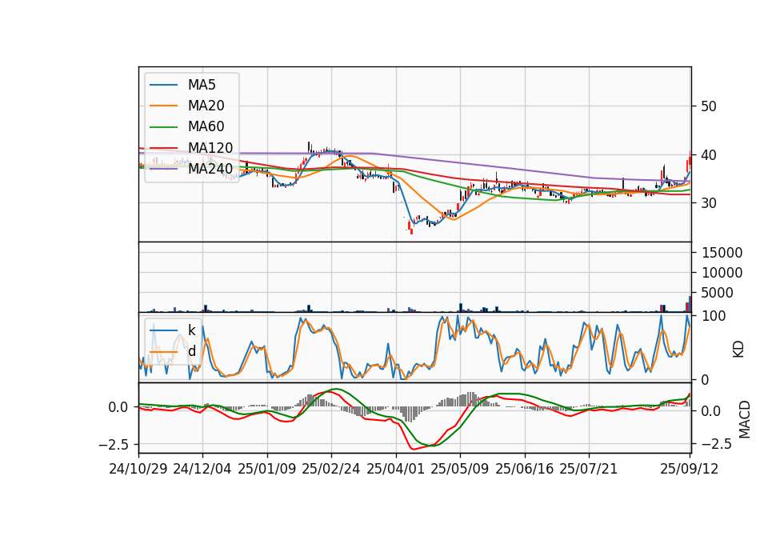Click the 25/05/09 date tick label

tap(460, 469)
